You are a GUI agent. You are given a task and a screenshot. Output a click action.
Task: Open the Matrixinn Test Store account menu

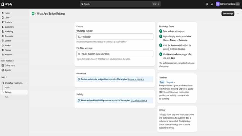pos(228,4)
